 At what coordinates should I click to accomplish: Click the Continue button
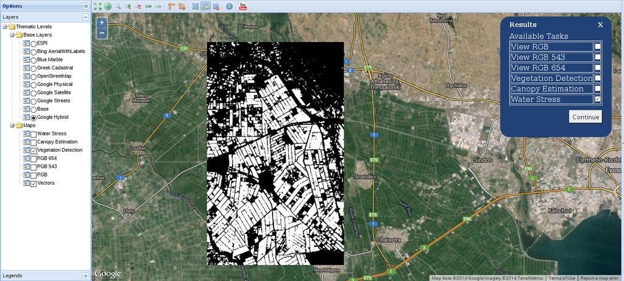586,117
